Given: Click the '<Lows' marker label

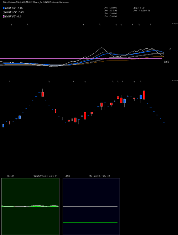Looking at the screenshot, I should coord(175,80).
